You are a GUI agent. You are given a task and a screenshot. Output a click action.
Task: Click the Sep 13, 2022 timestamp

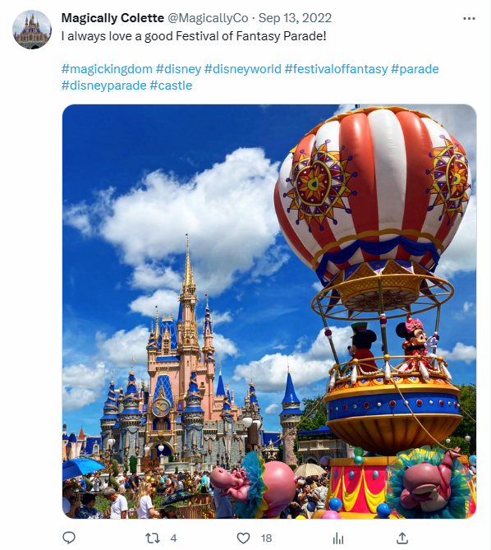[295, 18]
